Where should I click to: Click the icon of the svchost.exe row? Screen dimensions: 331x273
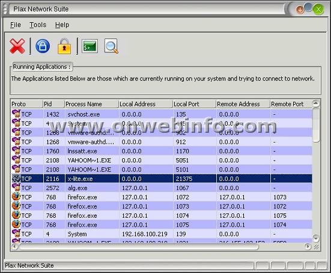click(16, 114)
